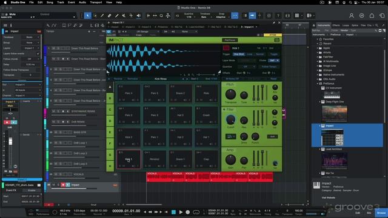The width and height of the screenshot is (388, 218).
Task: Toggle the Loop button in transport
Action: (196, 212)
